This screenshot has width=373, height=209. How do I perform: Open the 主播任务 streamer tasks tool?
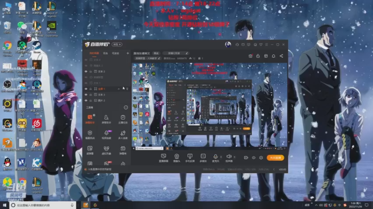pyautogui.click(x=123, y=119)
